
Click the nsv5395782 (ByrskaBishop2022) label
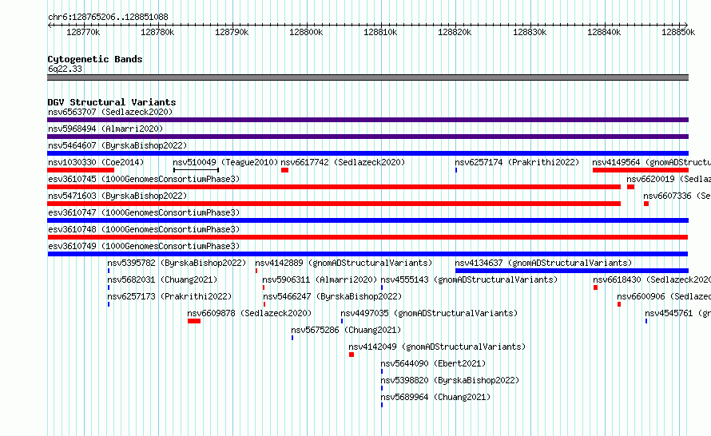177,263
